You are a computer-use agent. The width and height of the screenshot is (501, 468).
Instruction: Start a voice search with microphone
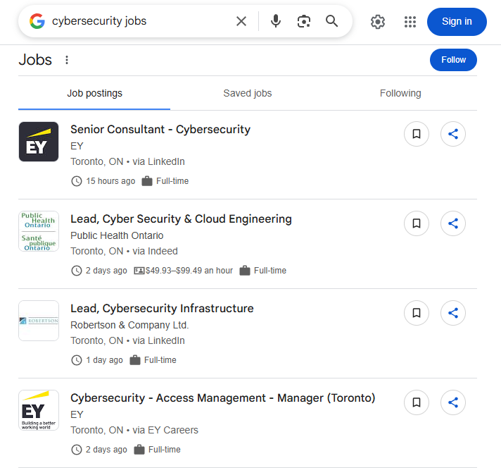click(276, 21)
